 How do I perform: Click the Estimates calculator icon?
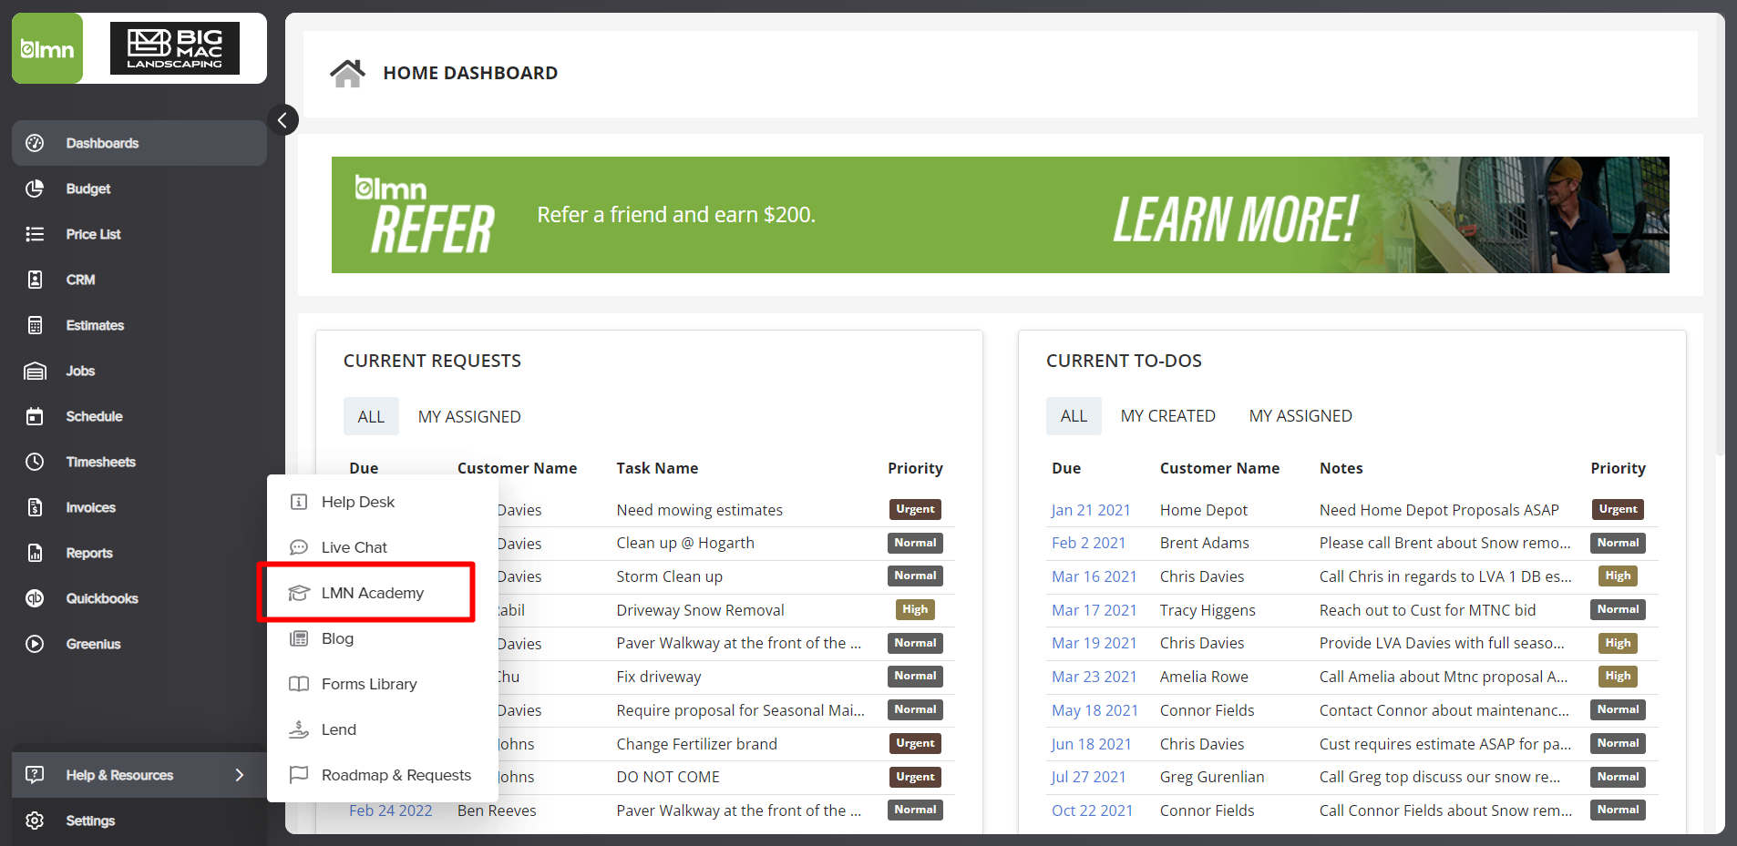click(x=35, y=325)
